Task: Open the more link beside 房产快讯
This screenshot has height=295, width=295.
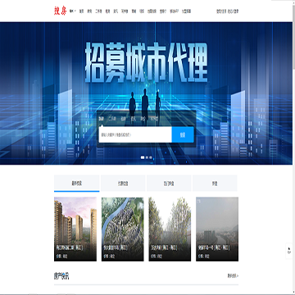Action: (233, 276)
